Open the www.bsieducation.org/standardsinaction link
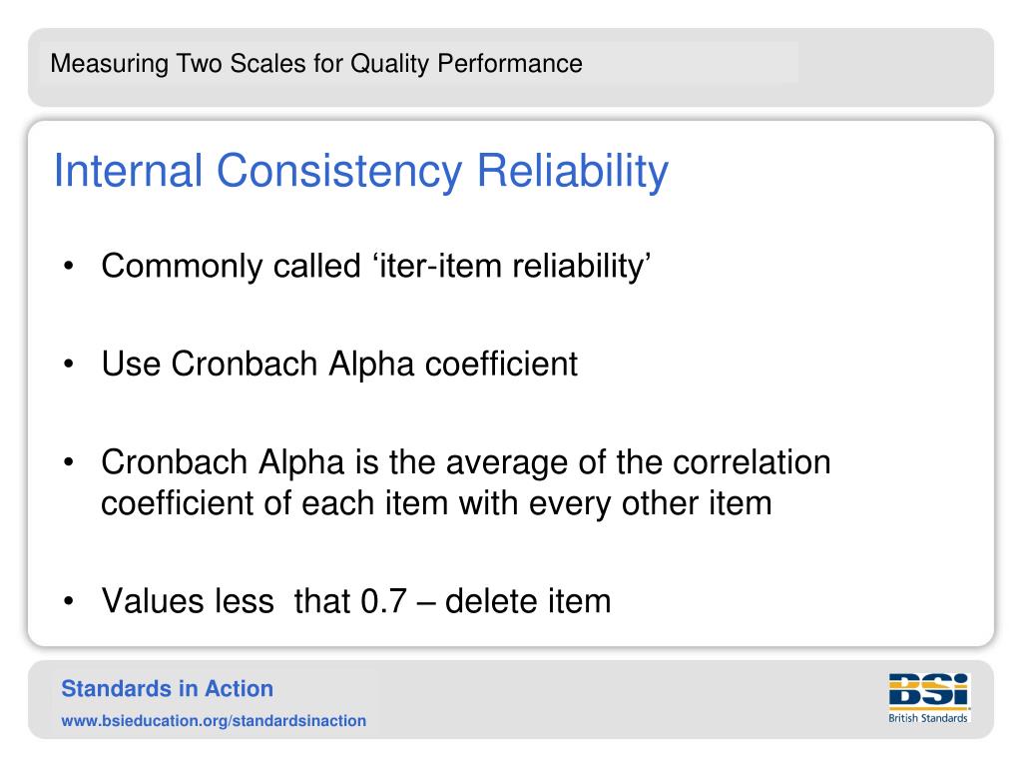This screenshot has height=767, width=1022. click(x=214, y=721)
